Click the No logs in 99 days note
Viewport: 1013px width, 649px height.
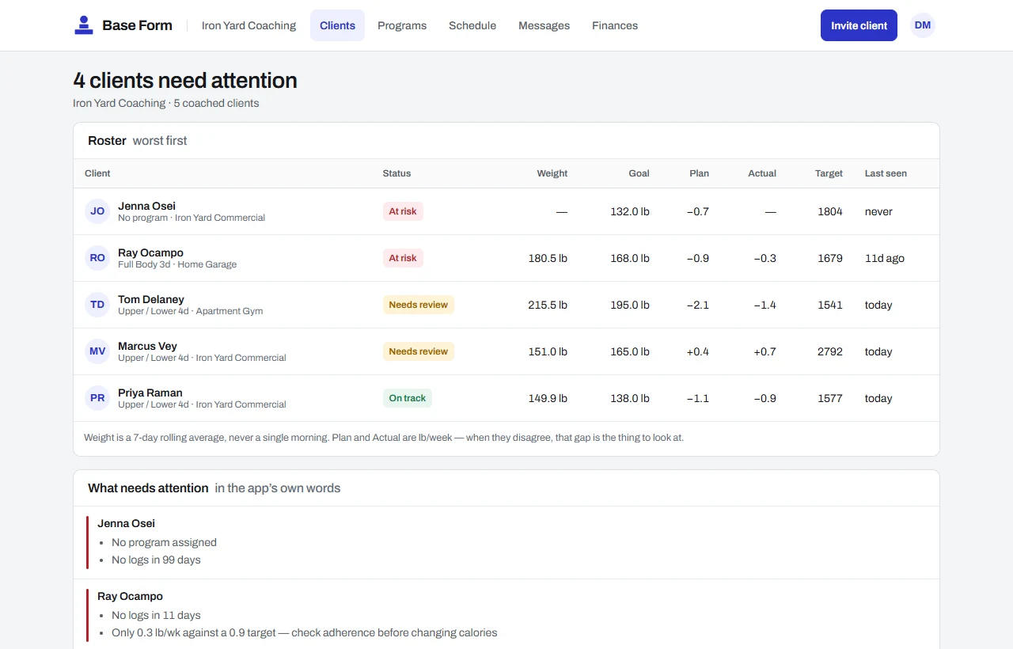pyautogui.click(x=156, y=560)
